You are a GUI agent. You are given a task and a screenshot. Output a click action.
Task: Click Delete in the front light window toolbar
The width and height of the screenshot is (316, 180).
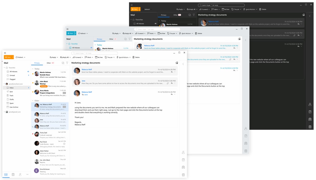click(x=136, y=57)
